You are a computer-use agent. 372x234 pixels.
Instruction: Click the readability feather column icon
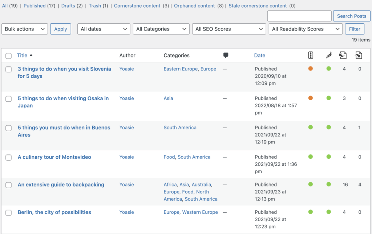(x=328, y=55)
